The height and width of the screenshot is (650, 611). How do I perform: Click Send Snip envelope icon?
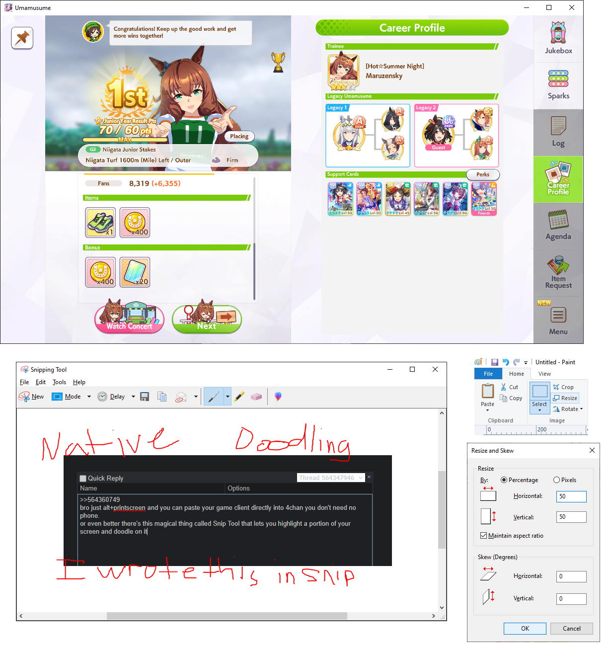tap(181, 397)
